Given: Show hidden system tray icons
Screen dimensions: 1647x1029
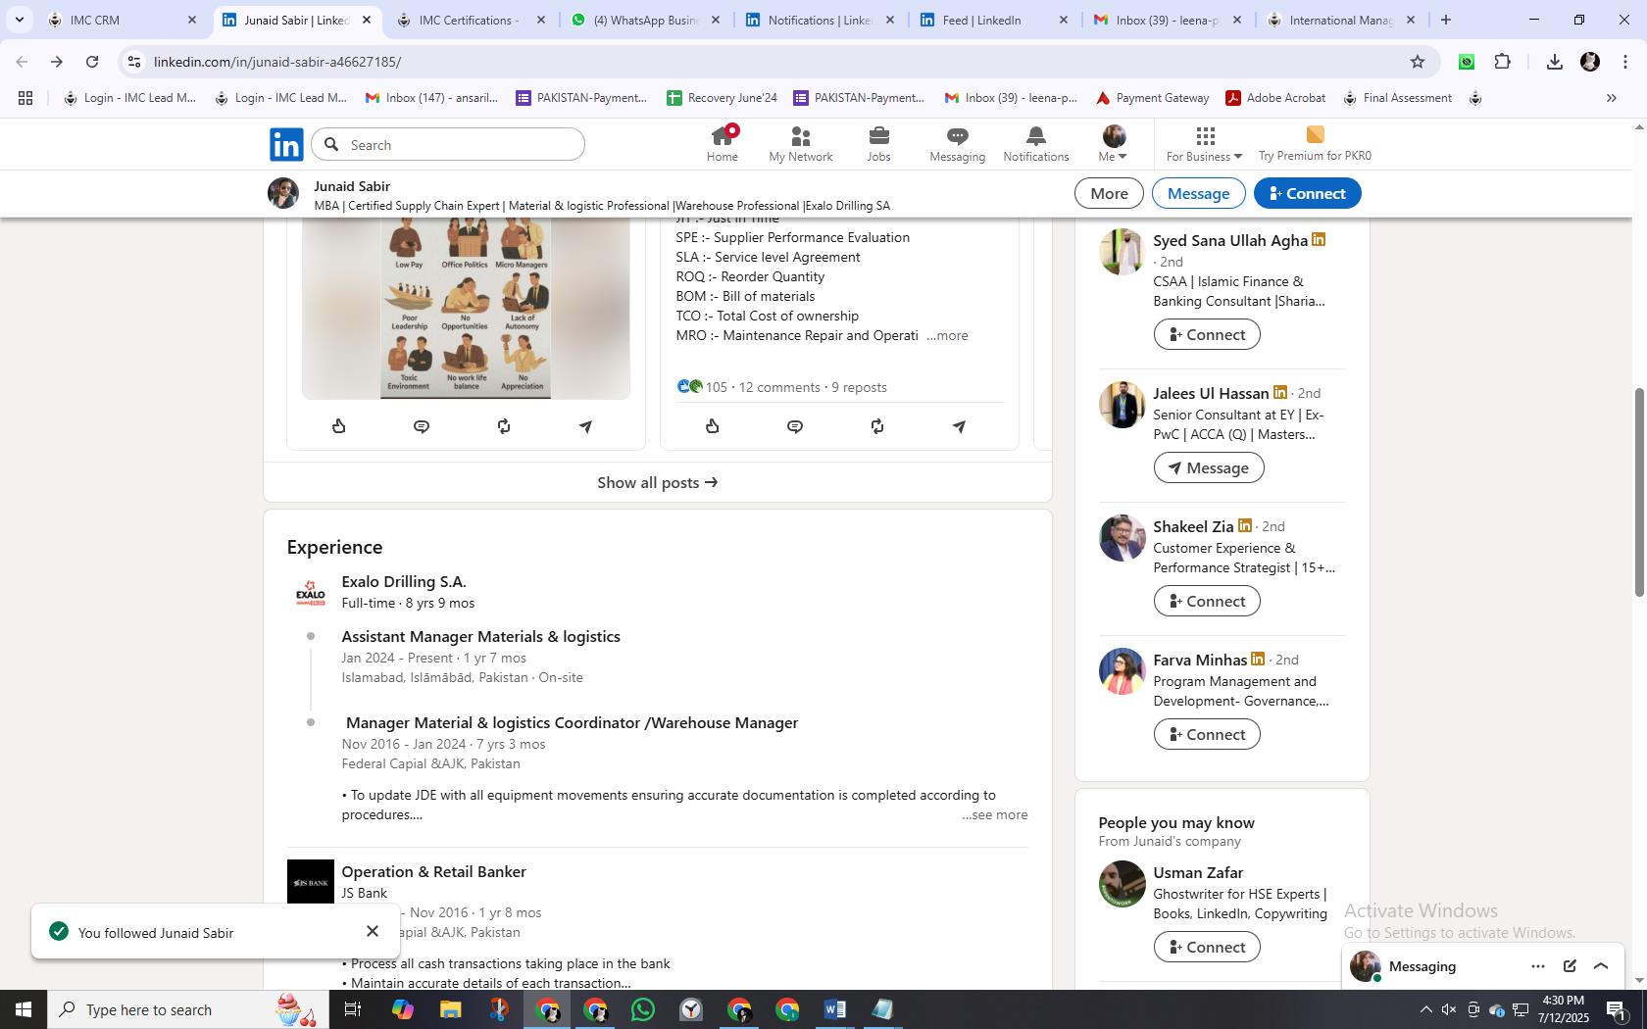Looking at the screenshot, I should 1425,1009.
